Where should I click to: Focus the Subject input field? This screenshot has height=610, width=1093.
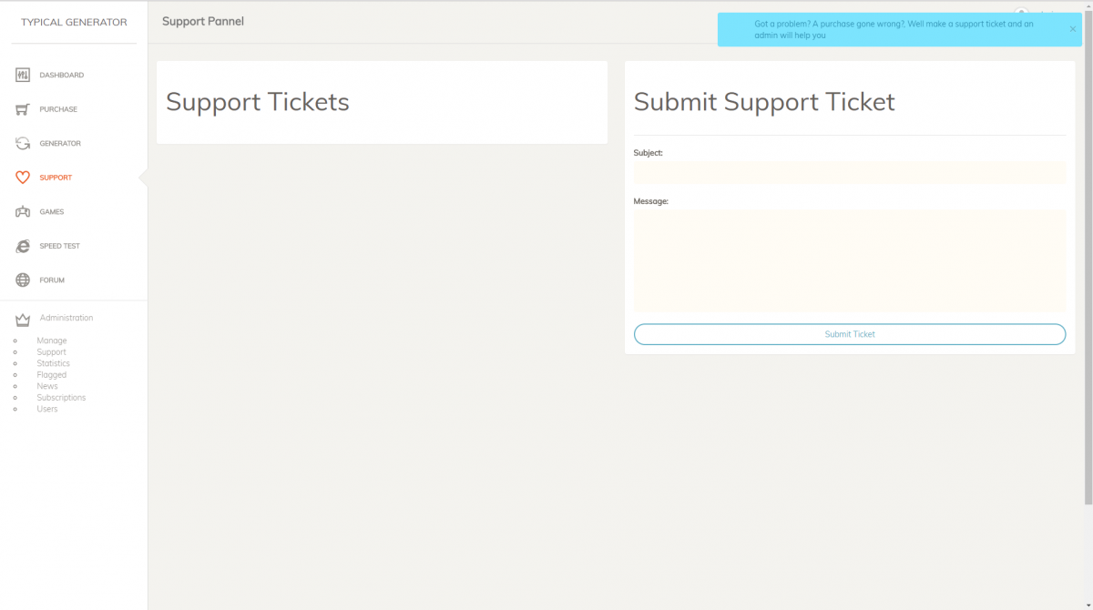click(x=849, y=172)
